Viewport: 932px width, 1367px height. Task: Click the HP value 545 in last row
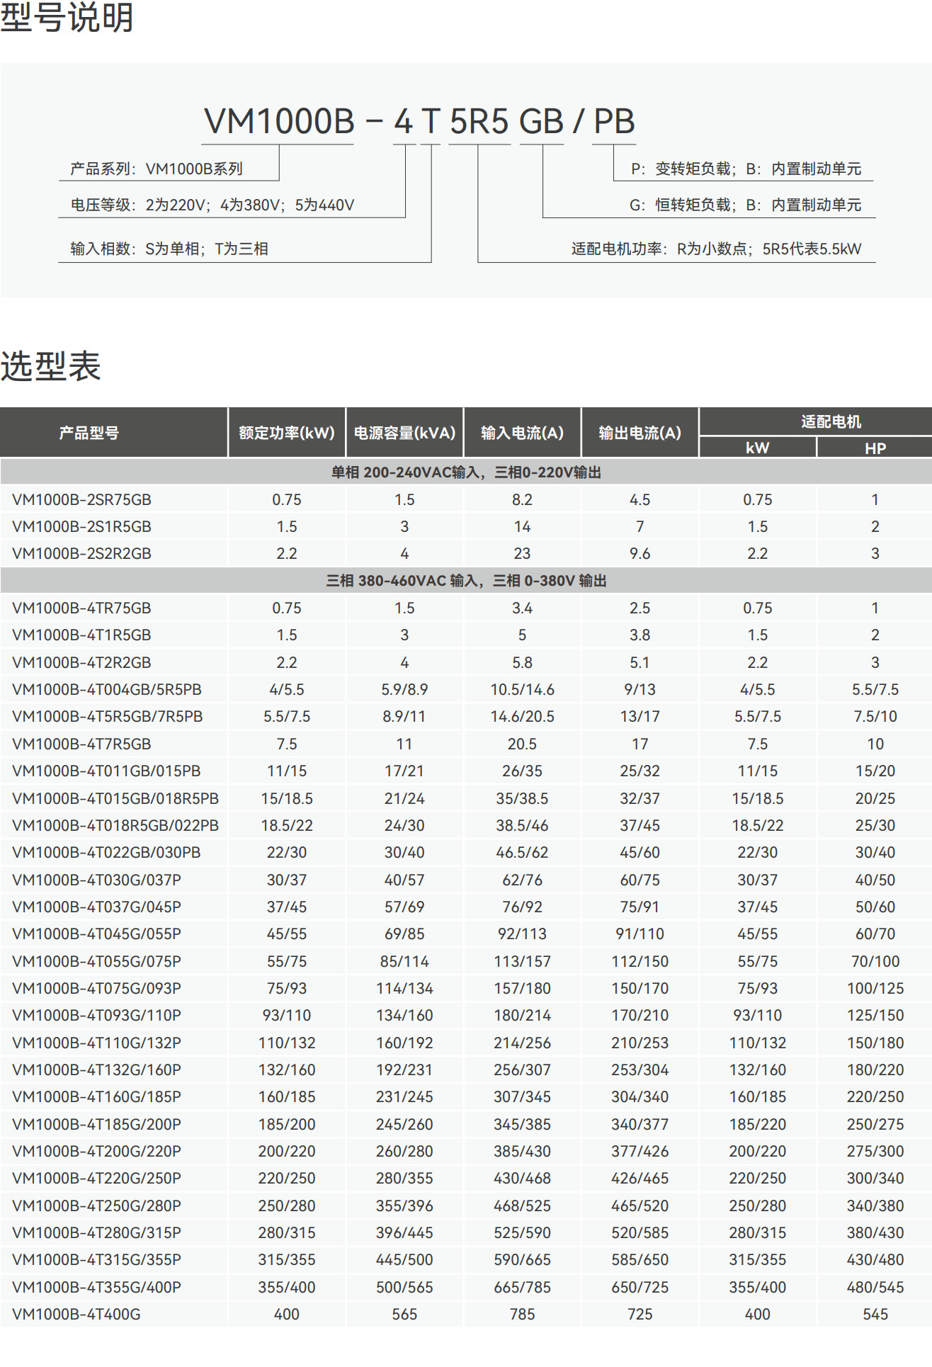tap(875, 1314)
